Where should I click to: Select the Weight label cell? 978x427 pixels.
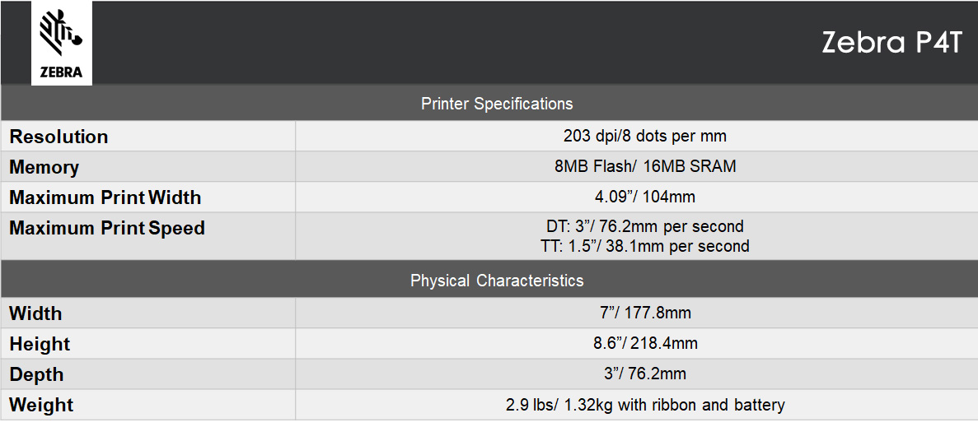pyautogui.click(x=41, y=405)
